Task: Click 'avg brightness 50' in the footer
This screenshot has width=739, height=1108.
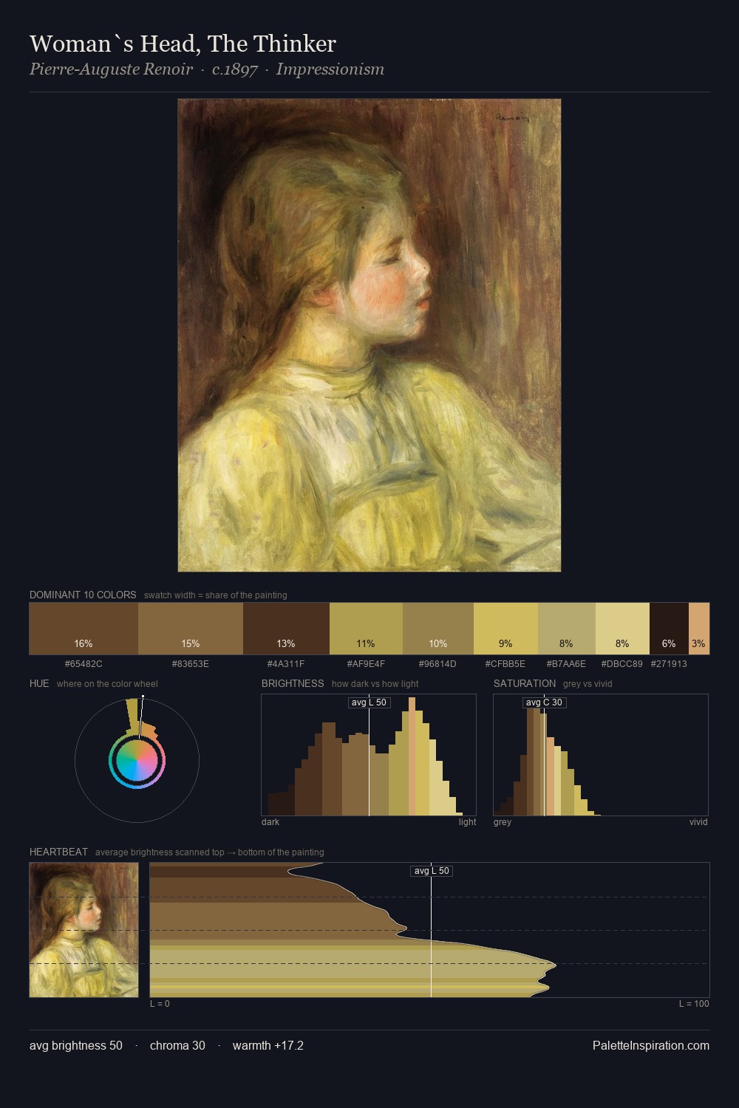Action: tap(76, 1045)
